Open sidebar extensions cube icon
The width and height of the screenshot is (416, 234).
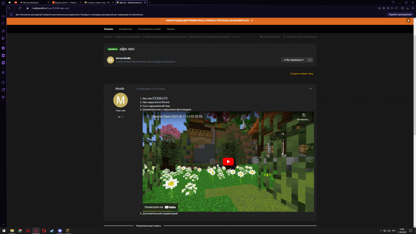point(3,90)
